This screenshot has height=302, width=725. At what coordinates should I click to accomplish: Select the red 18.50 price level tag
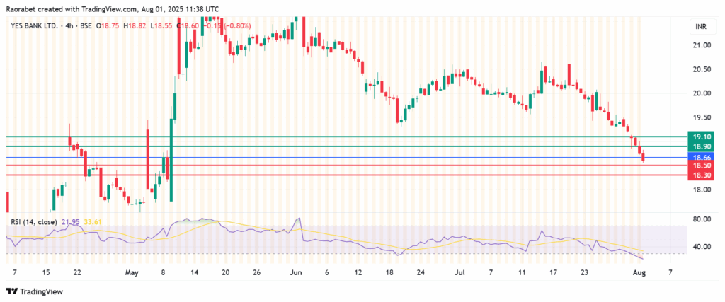pyautogui.click(x=701, y=165)
